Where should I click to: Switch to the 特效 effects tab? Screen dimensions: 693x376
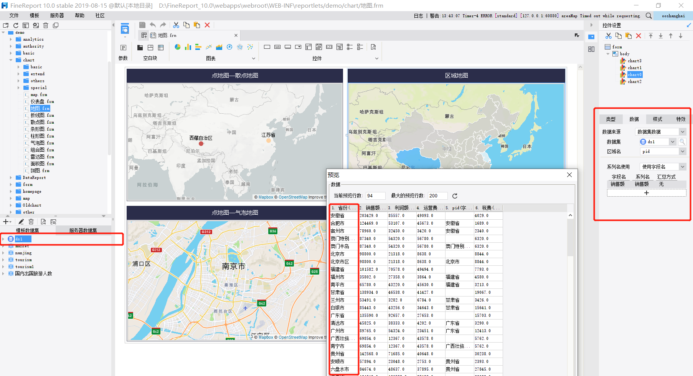pos(681,119)
